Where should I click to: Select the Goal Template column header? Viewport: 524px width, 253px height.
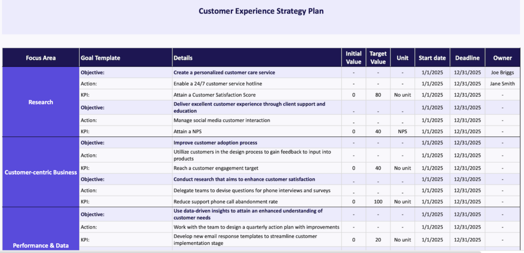click(100, 58)
